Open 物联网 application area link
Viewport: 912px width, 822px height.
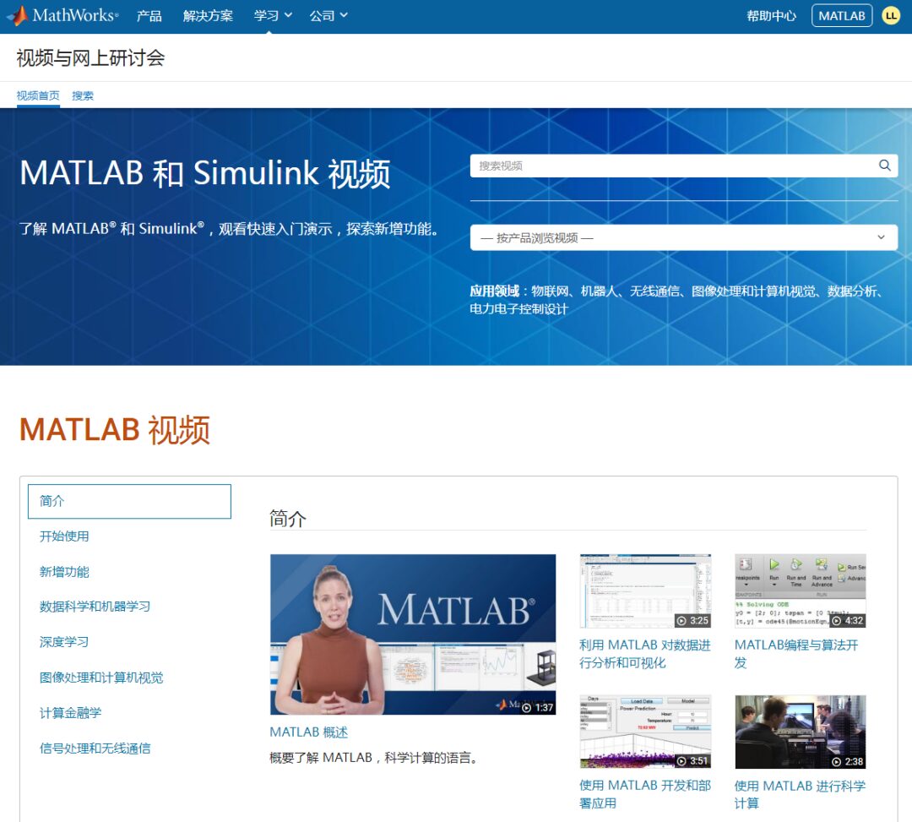[549, 291]
